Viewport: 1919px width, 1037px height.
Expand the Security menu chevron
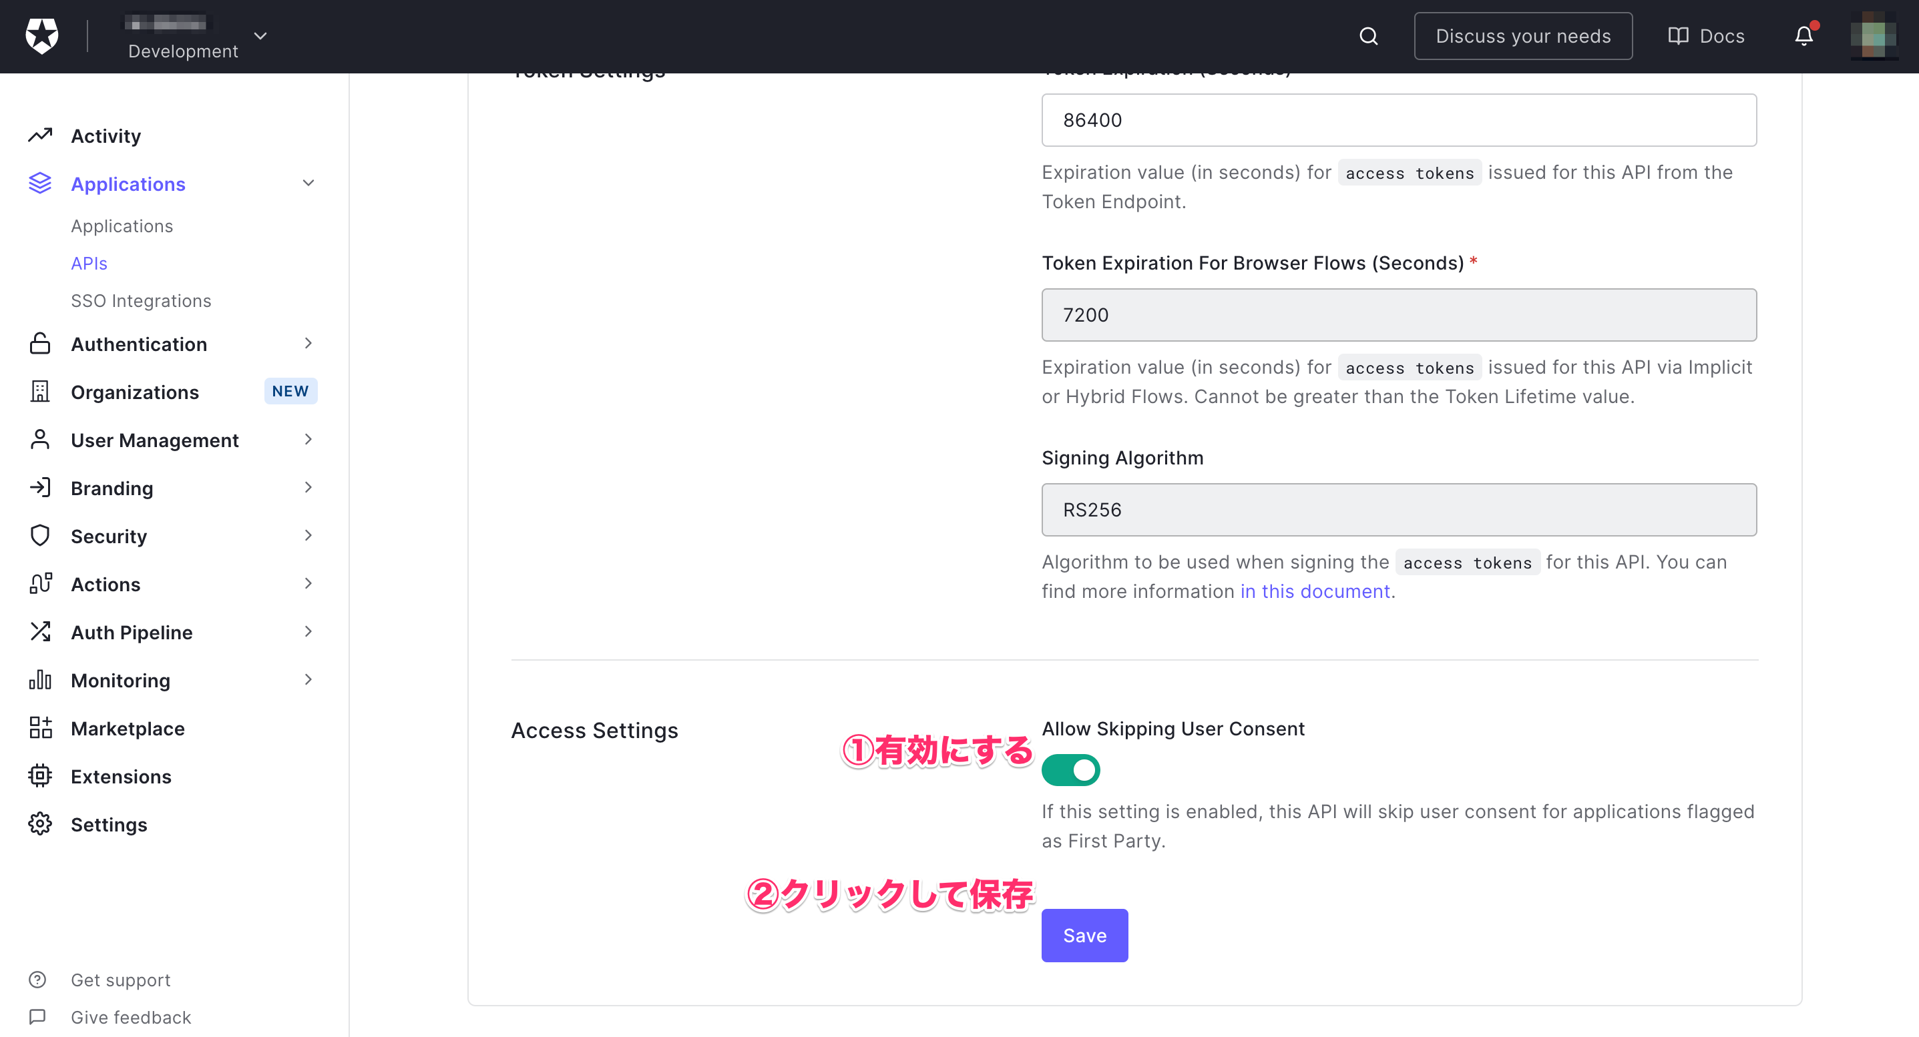pyautogui.click(x=308, y=535)
